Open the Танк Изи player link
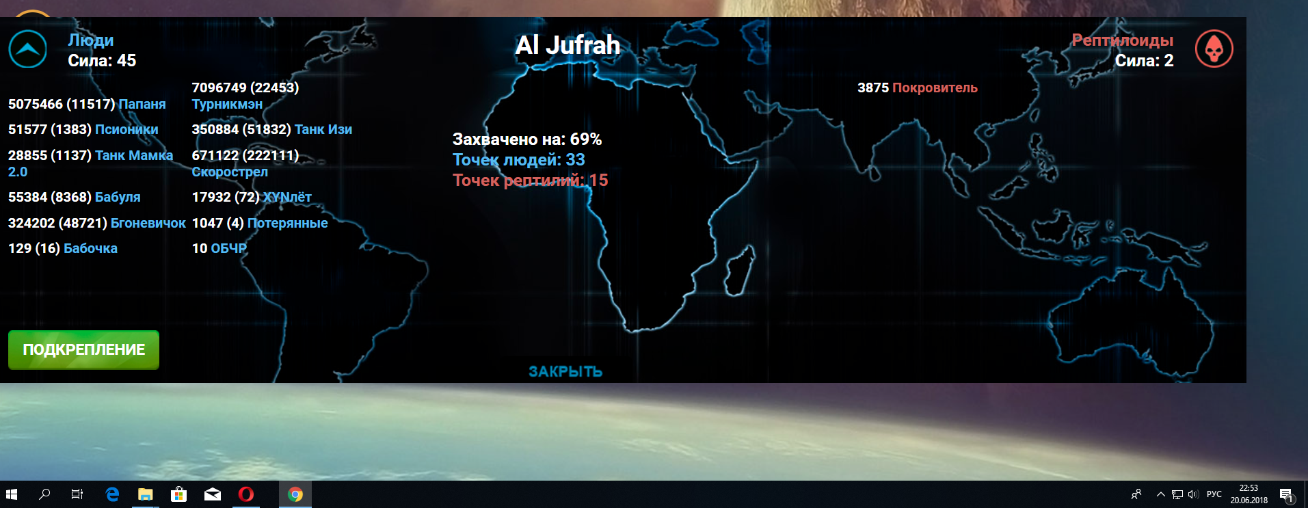Viewport: 1308px width, 508px height. (x=323, y=129)
